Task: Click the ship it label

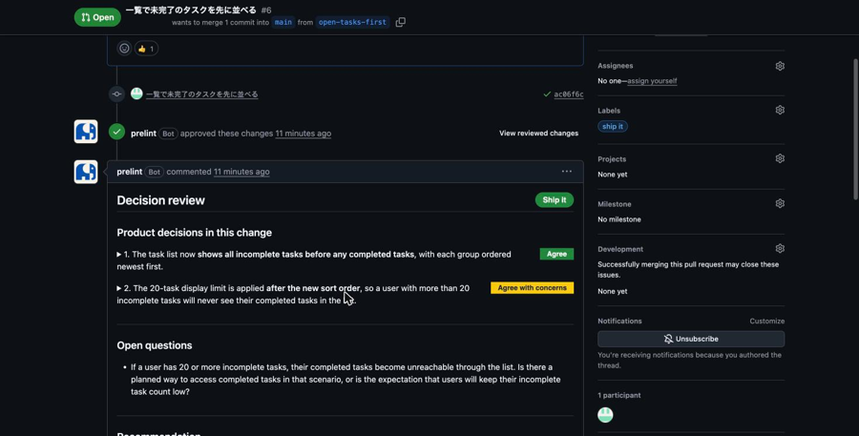Action: click(x=613, y=127)
